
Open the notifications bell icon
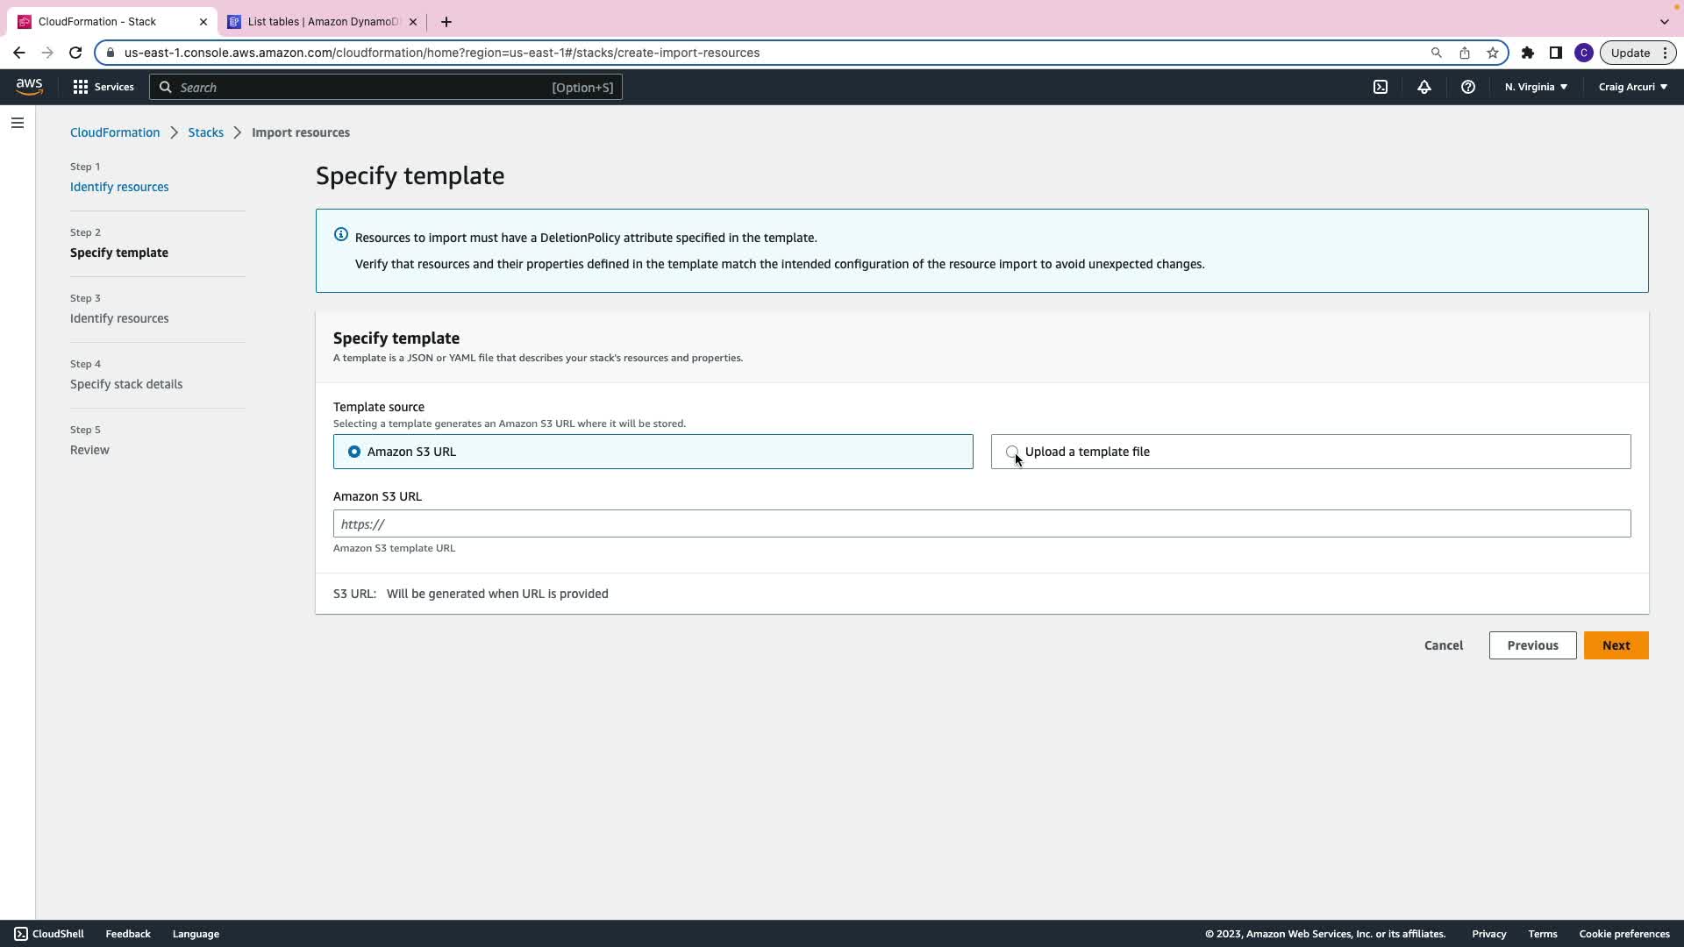[1424, 87]
